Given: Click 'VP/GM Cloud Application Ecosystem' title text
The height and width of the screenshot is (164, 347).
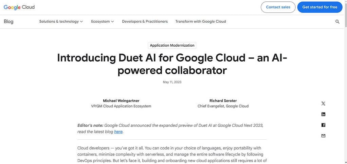Looking at the screenshot, I should pyautogui.click(x=121, y=106).
